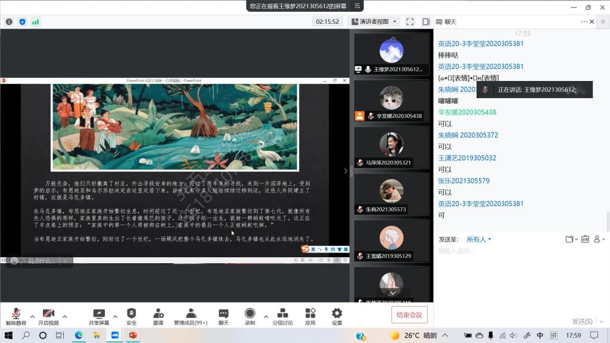Unmute microphone with 解除静音 button

(x=16, y=316)
